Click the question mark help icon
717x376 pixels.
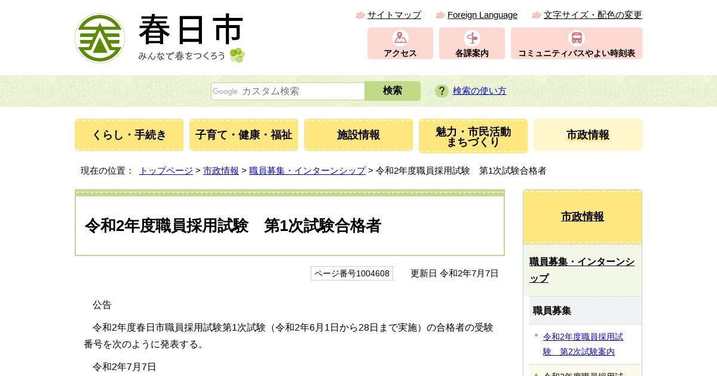click(x=442, y=91)
